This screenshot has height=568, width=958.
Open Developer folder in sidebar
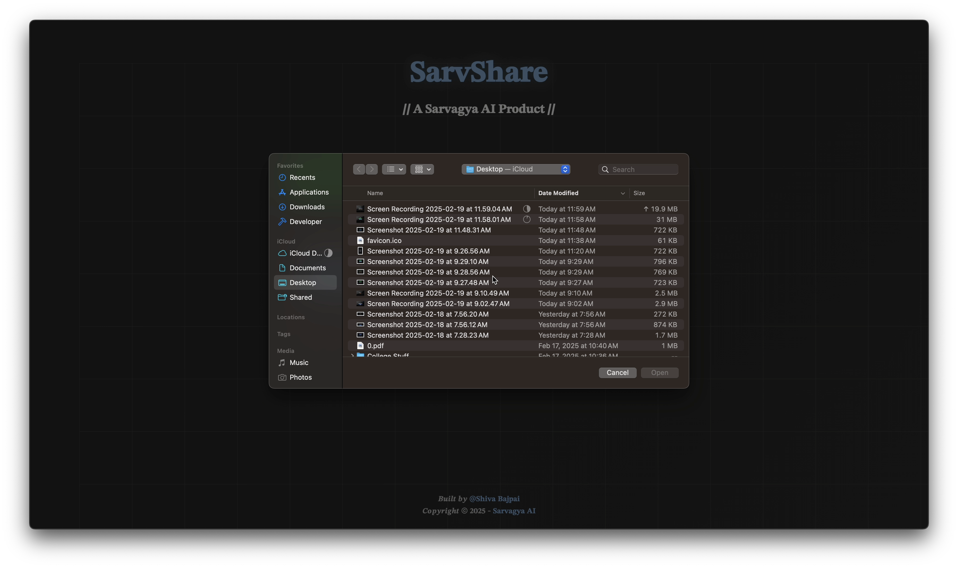(305, 222)
